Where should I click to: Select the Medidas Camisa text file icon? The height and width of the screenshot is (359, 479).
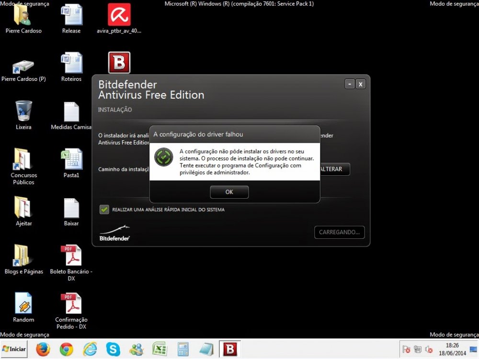point(71,116)
